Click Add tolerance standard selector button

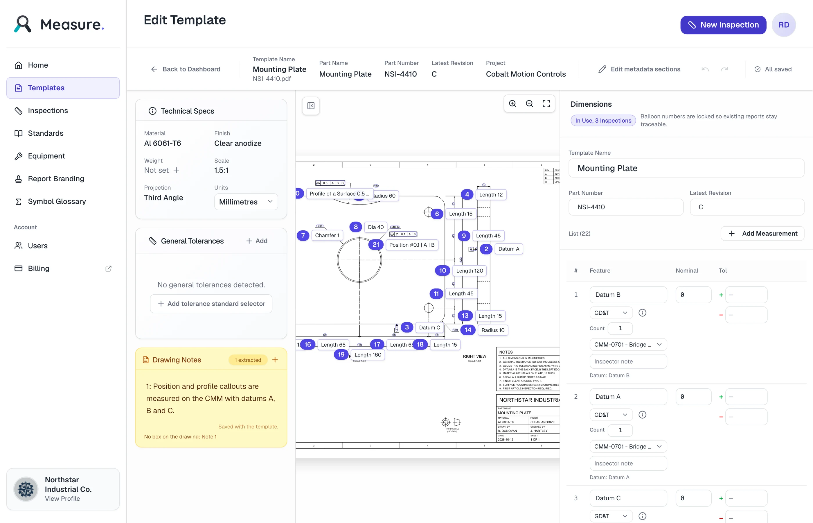(x=211, y=304)
